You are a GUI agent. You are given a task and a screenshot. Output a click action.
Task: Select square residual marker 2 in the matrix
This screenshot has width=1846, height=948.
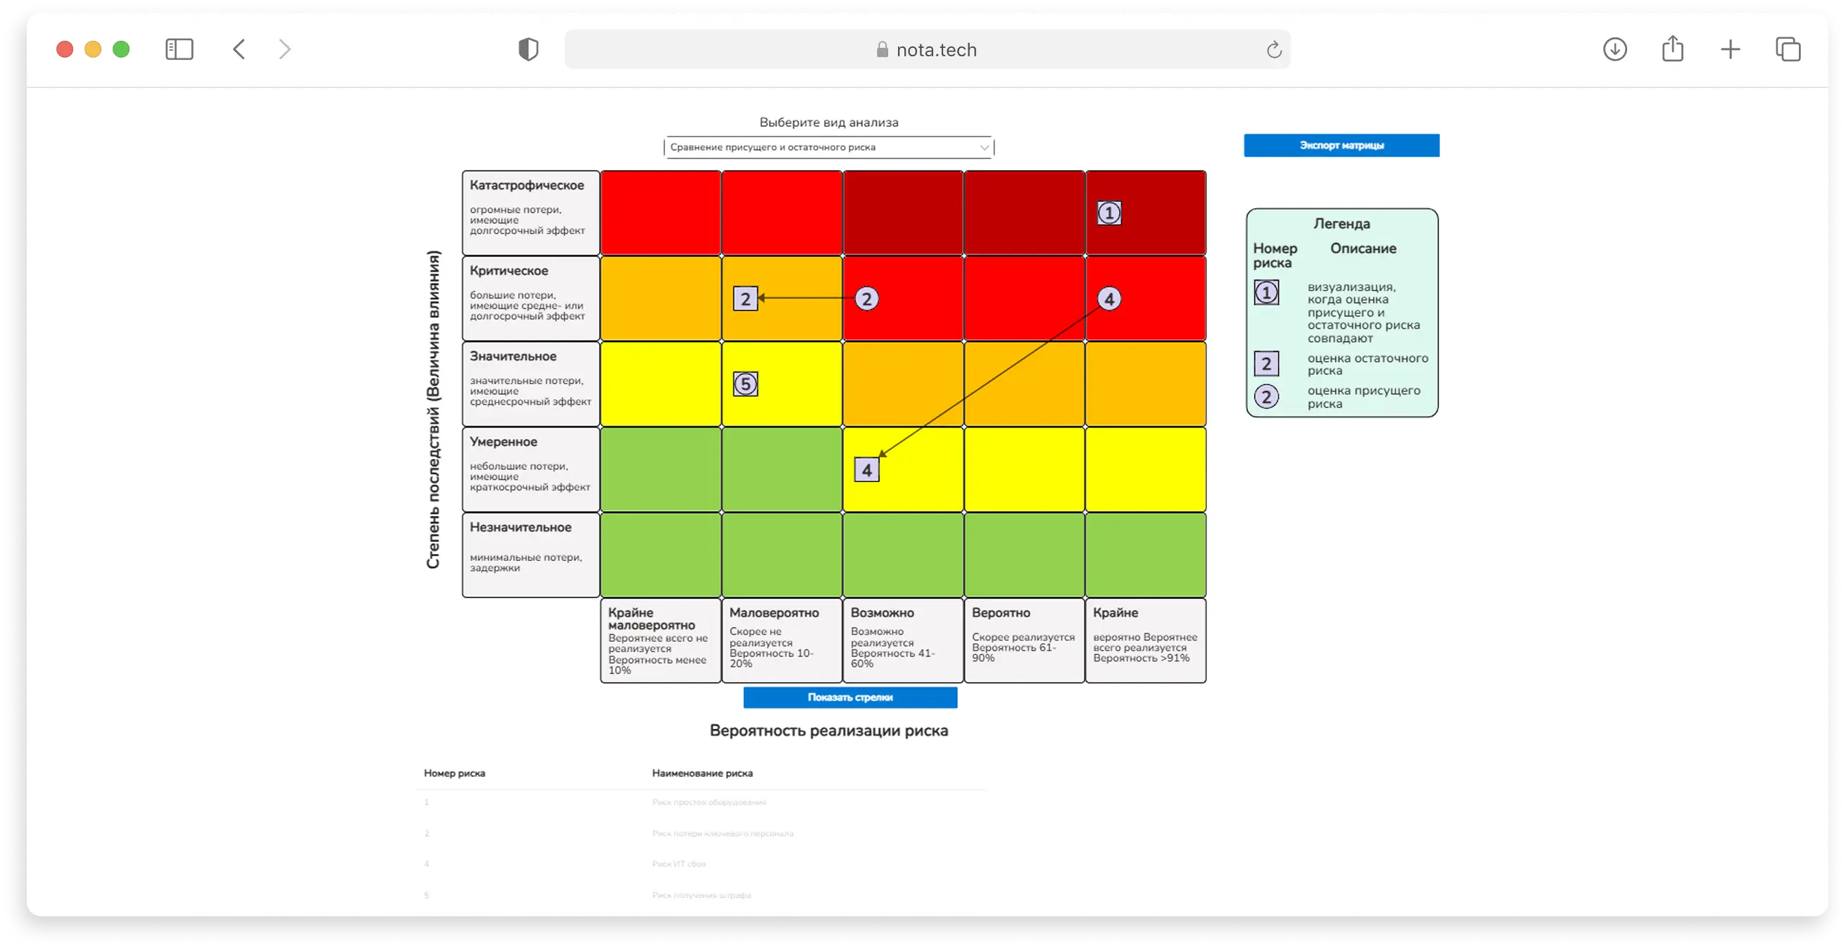(745, 299)
